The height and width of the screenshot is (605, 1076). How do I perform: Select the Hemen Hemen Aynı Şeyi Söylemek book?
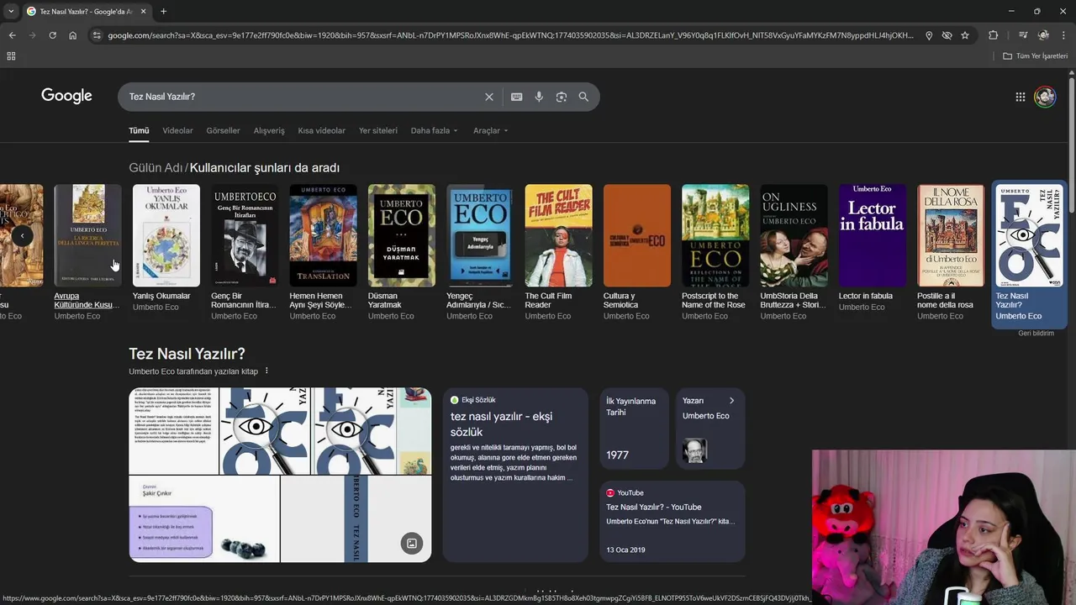(x=323, y=235)
